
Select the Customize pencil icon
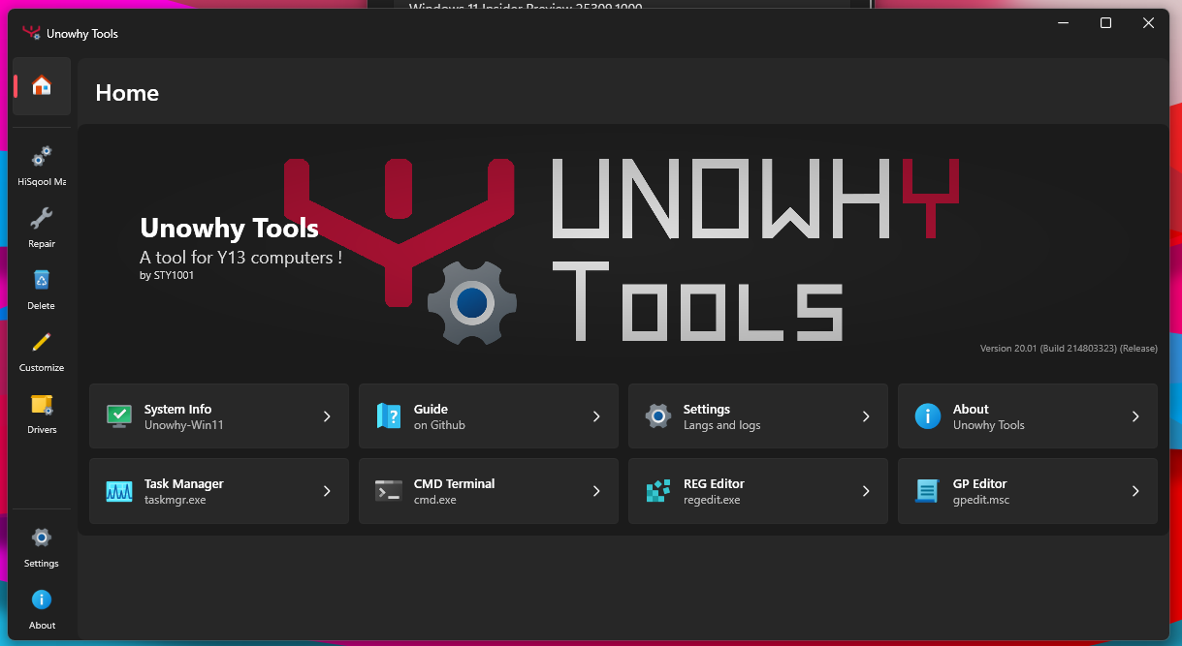click(x=42, y=342)
